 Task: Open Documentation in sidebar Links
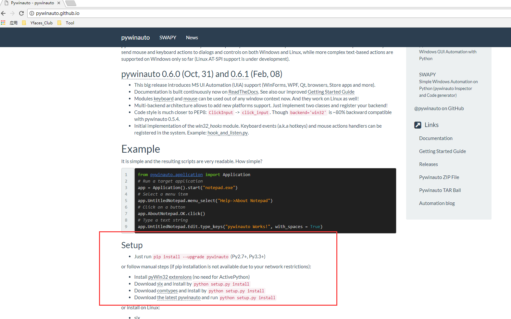[436, 138]
